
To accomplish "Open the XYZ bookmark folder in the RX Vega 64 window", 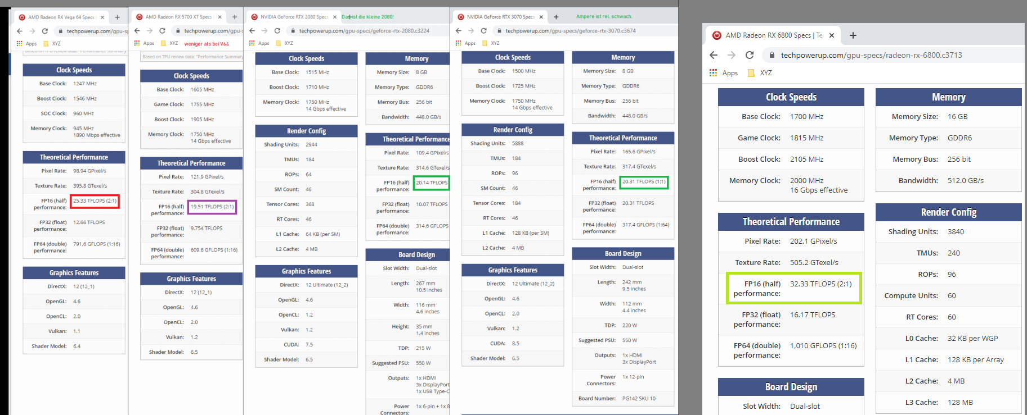I will coord(52,44).
